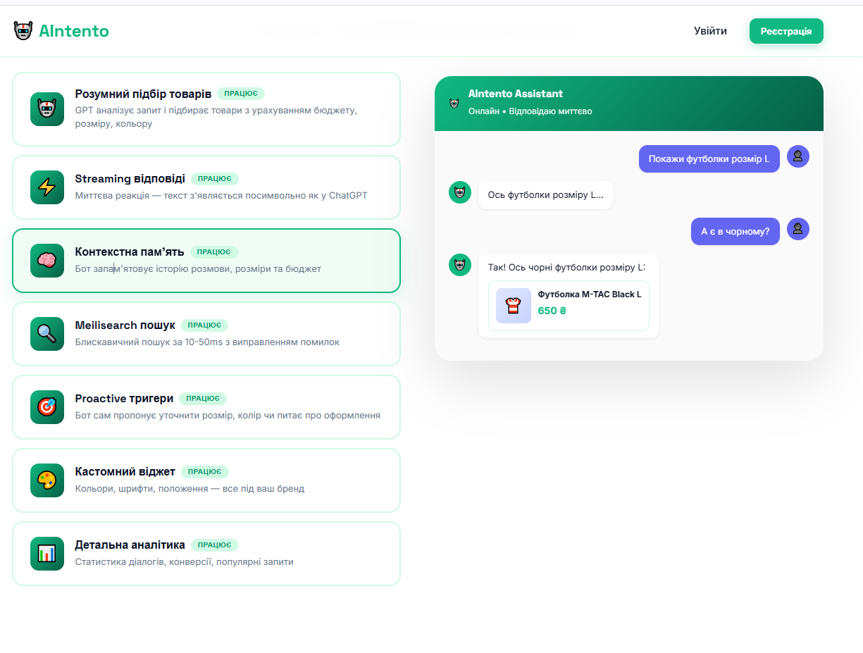This screenshot has width=863, height=653.
Task: Click the ПРАЦЮЄ badge on Streaming відповіді
Action: tap(214, 179)
